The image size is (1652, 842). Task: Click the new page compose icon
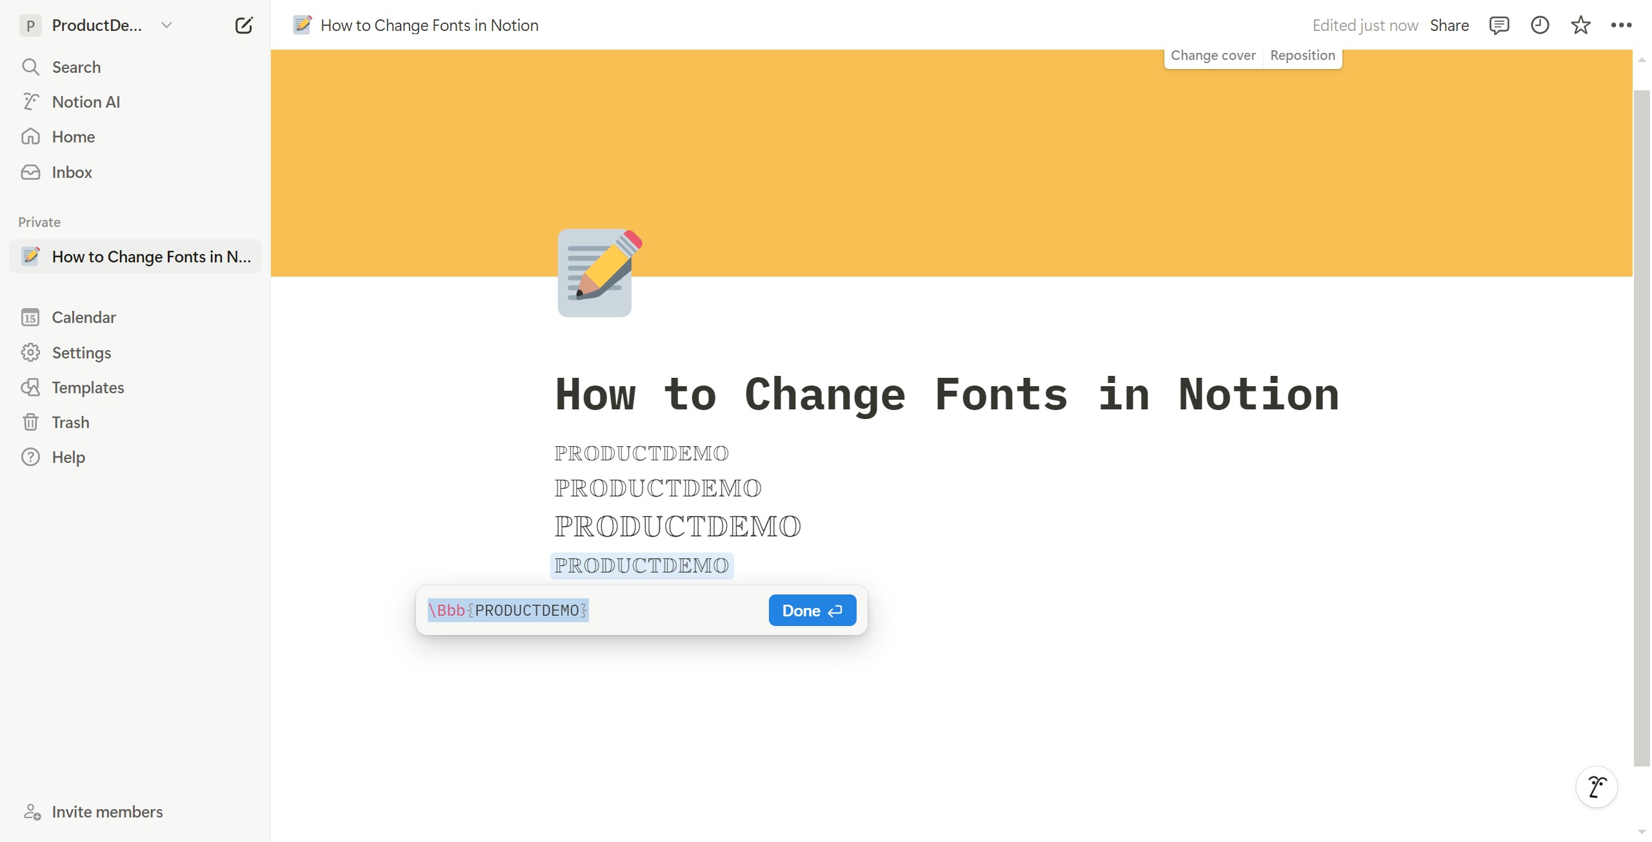pos(244,25)
